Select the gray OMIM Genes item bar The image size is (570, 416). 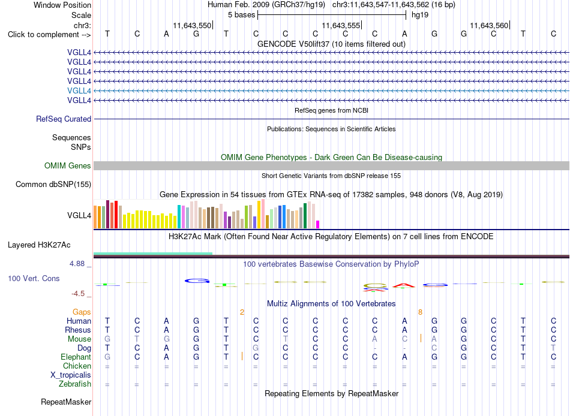(331, 165)
